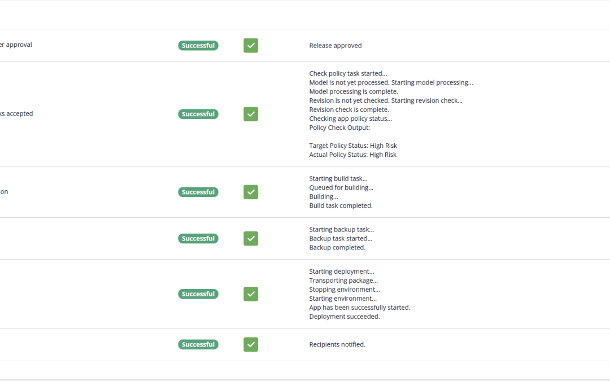Select the checkmark icon on the checks accepted row

coord(251,113)
